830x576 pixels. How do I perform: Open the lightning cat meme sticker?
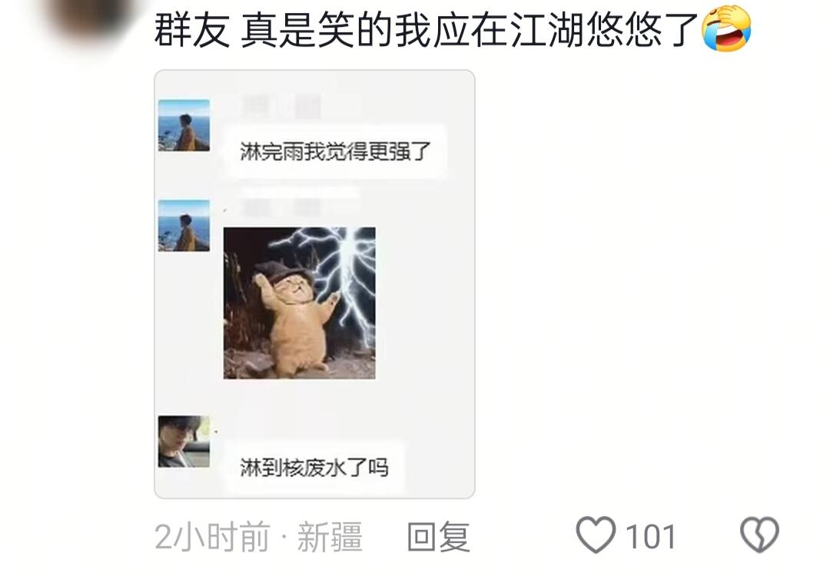click(x=300, y=303)
